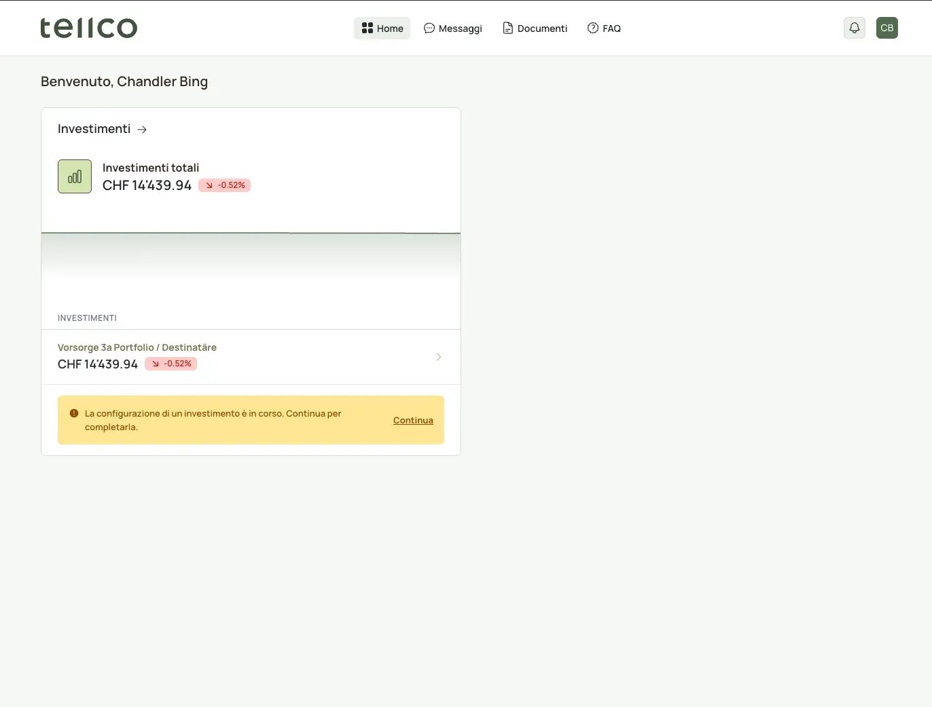
Task: Click the INVESTIMENTI section label
Action: point(87,318)
